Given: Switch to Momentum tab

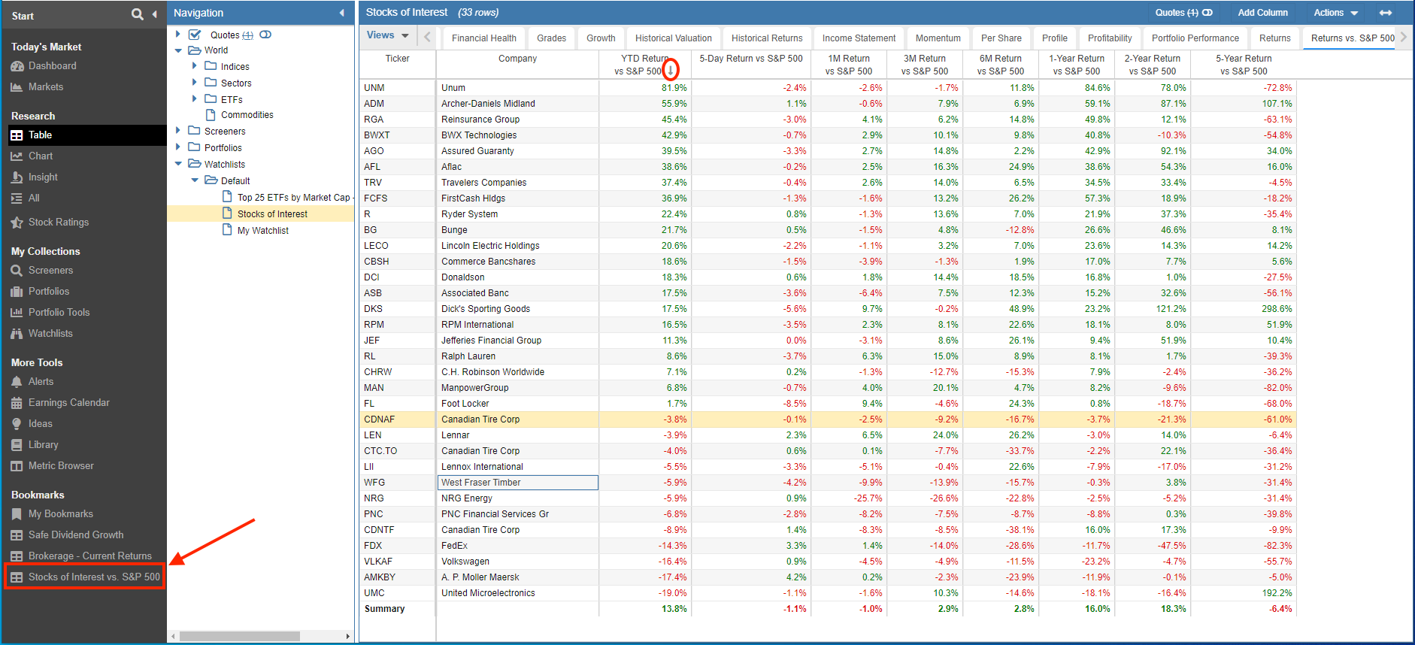Looking at the screenshot, I should click(938, 38).
